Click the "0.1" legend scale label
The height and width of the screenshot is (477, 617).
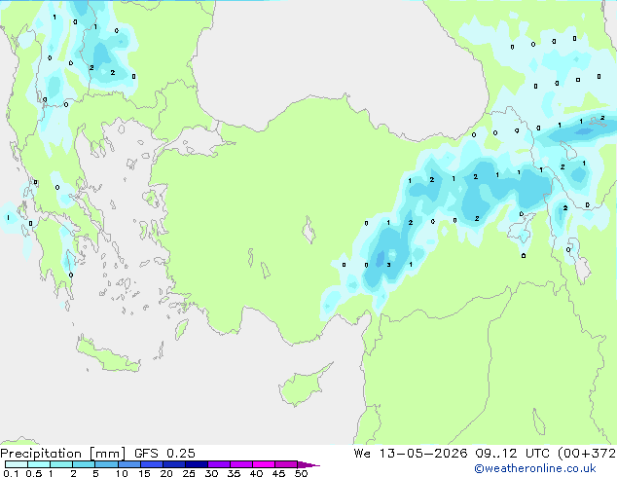click(x=11, y=473)
